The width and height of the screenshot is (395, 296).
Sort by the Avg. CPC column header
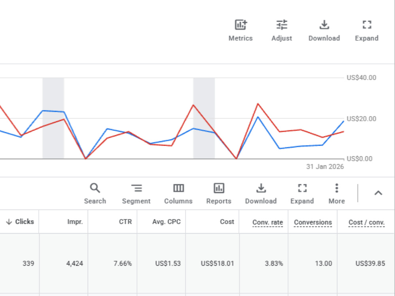point(166,222)
